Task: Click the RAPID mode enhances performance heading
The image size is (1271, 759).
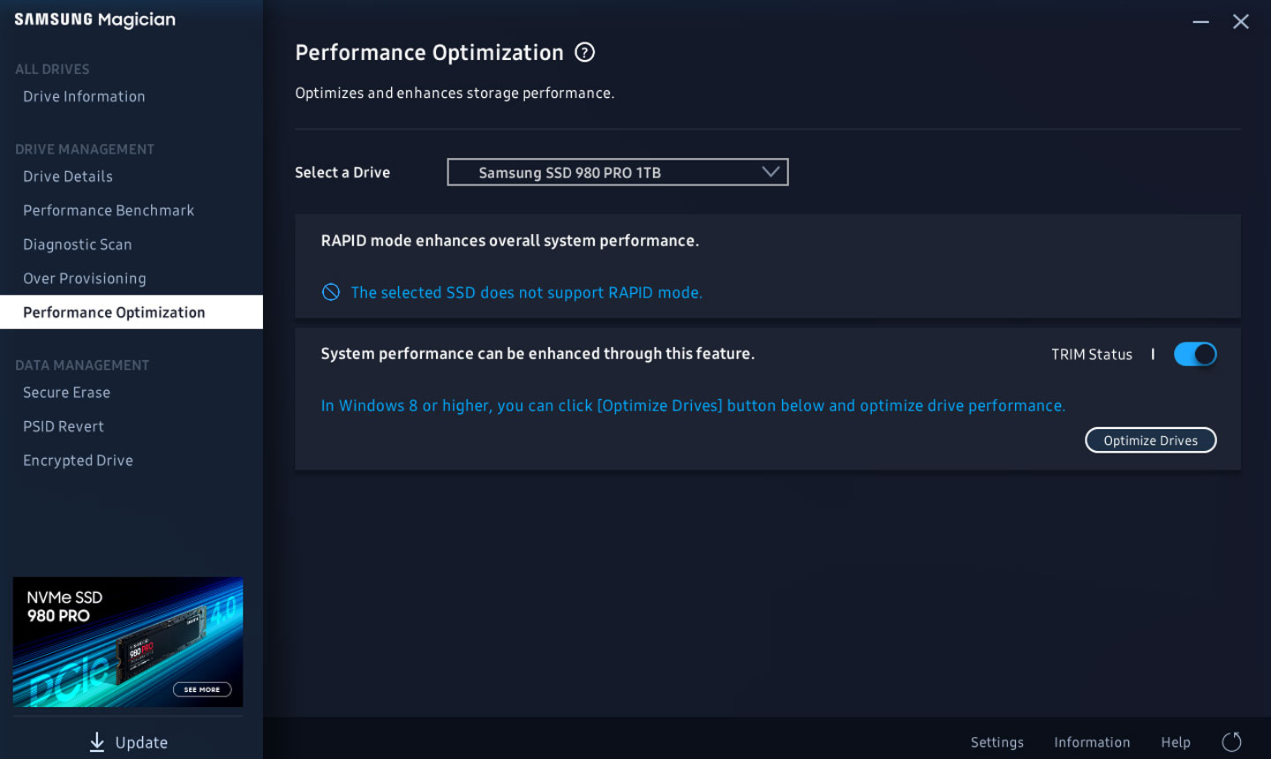Action: [510, 240]
